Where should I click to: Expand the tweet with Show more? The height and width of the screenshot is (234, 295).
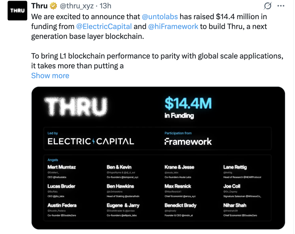(50, 76)
